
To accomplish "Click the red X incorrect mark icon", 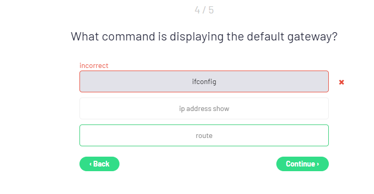I will click(341, 82).
